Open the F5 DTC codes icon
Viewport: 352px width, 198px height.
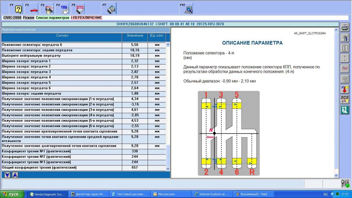click(x=78, y=9)
